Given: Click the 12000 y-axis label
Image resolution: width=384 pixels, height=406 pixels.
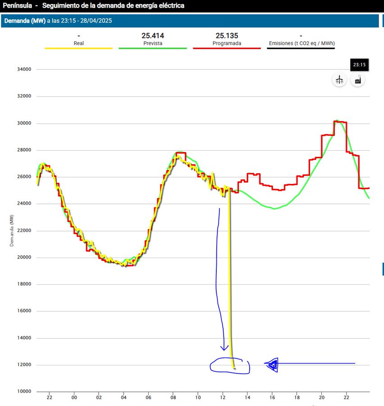Looking at the screenshot, I should 24,364.
